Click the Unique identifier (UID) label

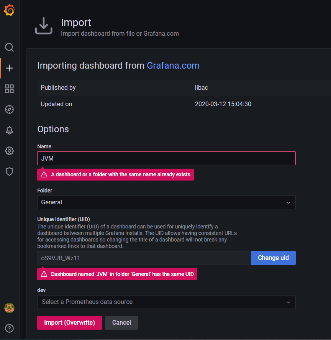click(64, 219)
